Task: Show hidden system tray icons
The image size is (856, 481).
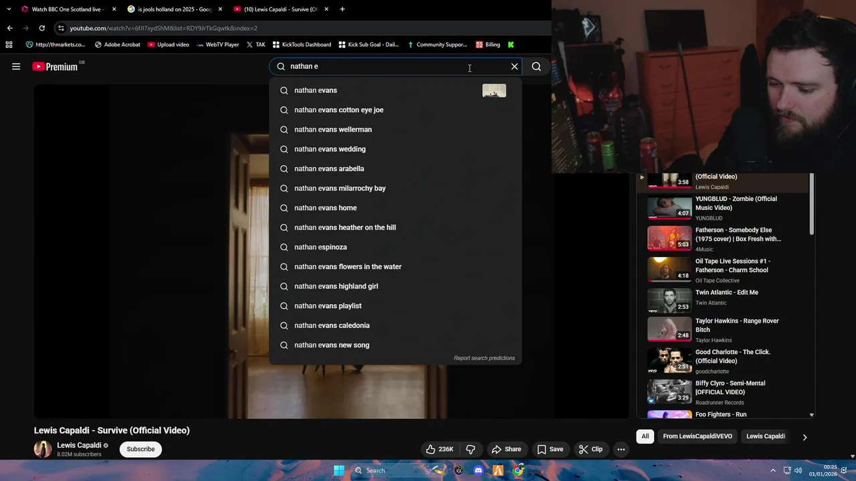Action: click(x=773, y=470)
